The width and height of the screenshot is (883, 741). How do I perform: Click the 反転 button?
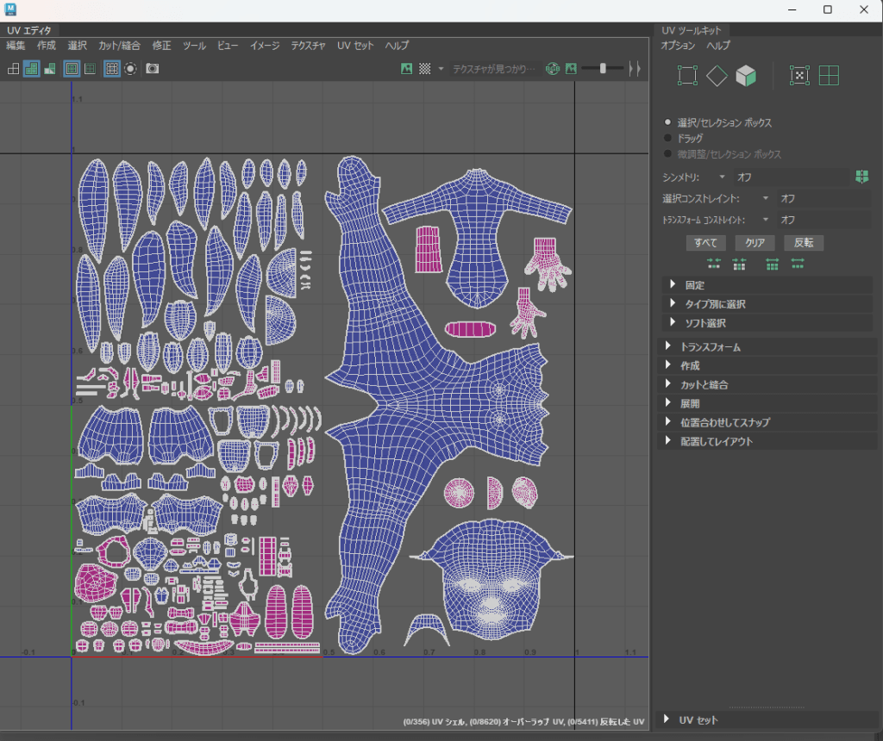(803, 243)
